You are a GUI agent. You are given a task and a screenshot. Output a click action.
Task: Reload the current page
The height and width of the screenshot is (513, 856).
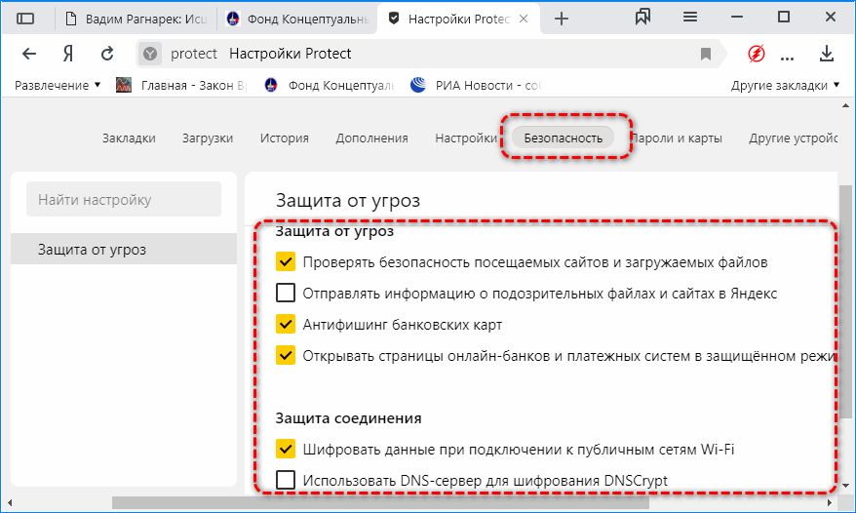[107, 54]
